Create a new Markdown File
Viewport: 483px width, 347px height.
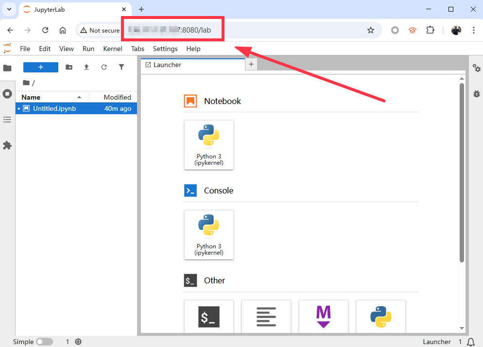[324, 316]
